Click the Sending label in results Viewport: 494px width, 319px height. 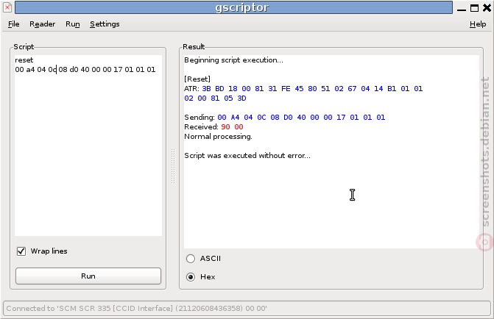[x=200, y=118]
